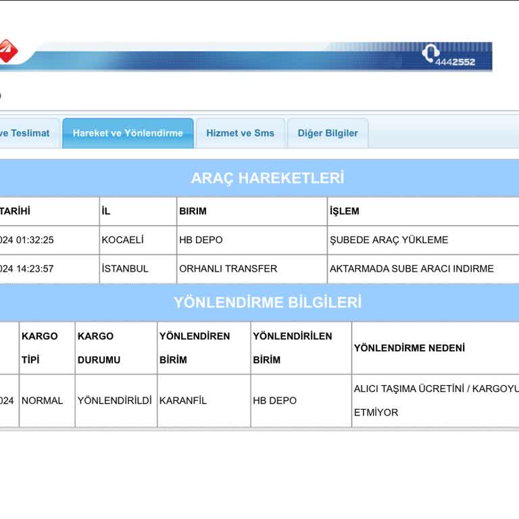Click the KARGO TİPİ column header
This screenshot has height=519, width=519.
(x=47, y=348)
